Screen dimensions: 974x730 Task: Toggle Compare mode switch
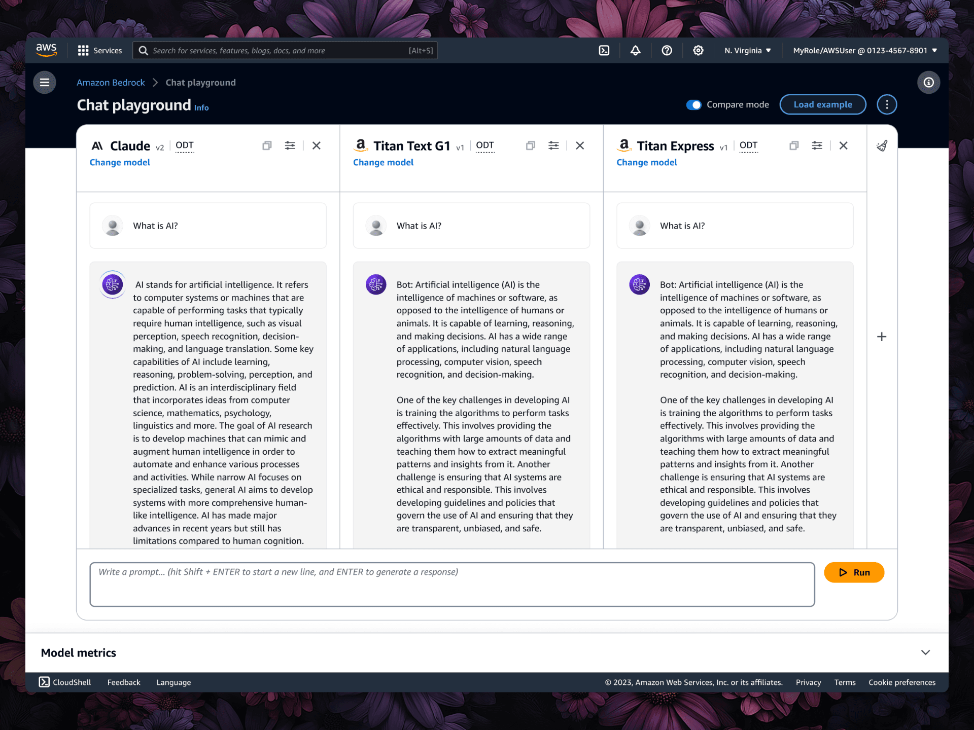[x=693, y=104]
